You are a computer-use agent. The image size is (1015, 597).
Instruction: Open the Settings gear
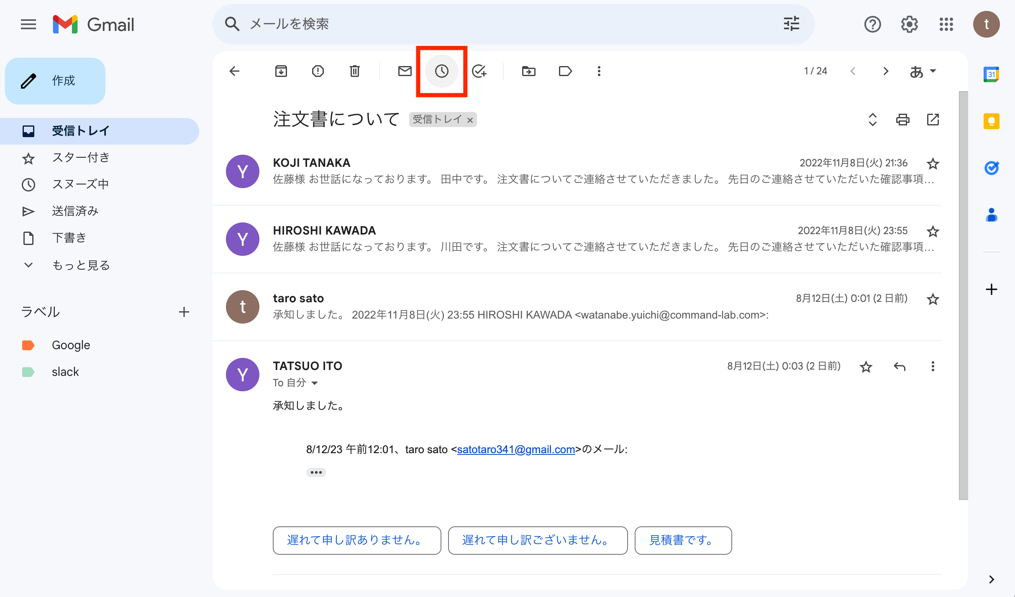909,24
